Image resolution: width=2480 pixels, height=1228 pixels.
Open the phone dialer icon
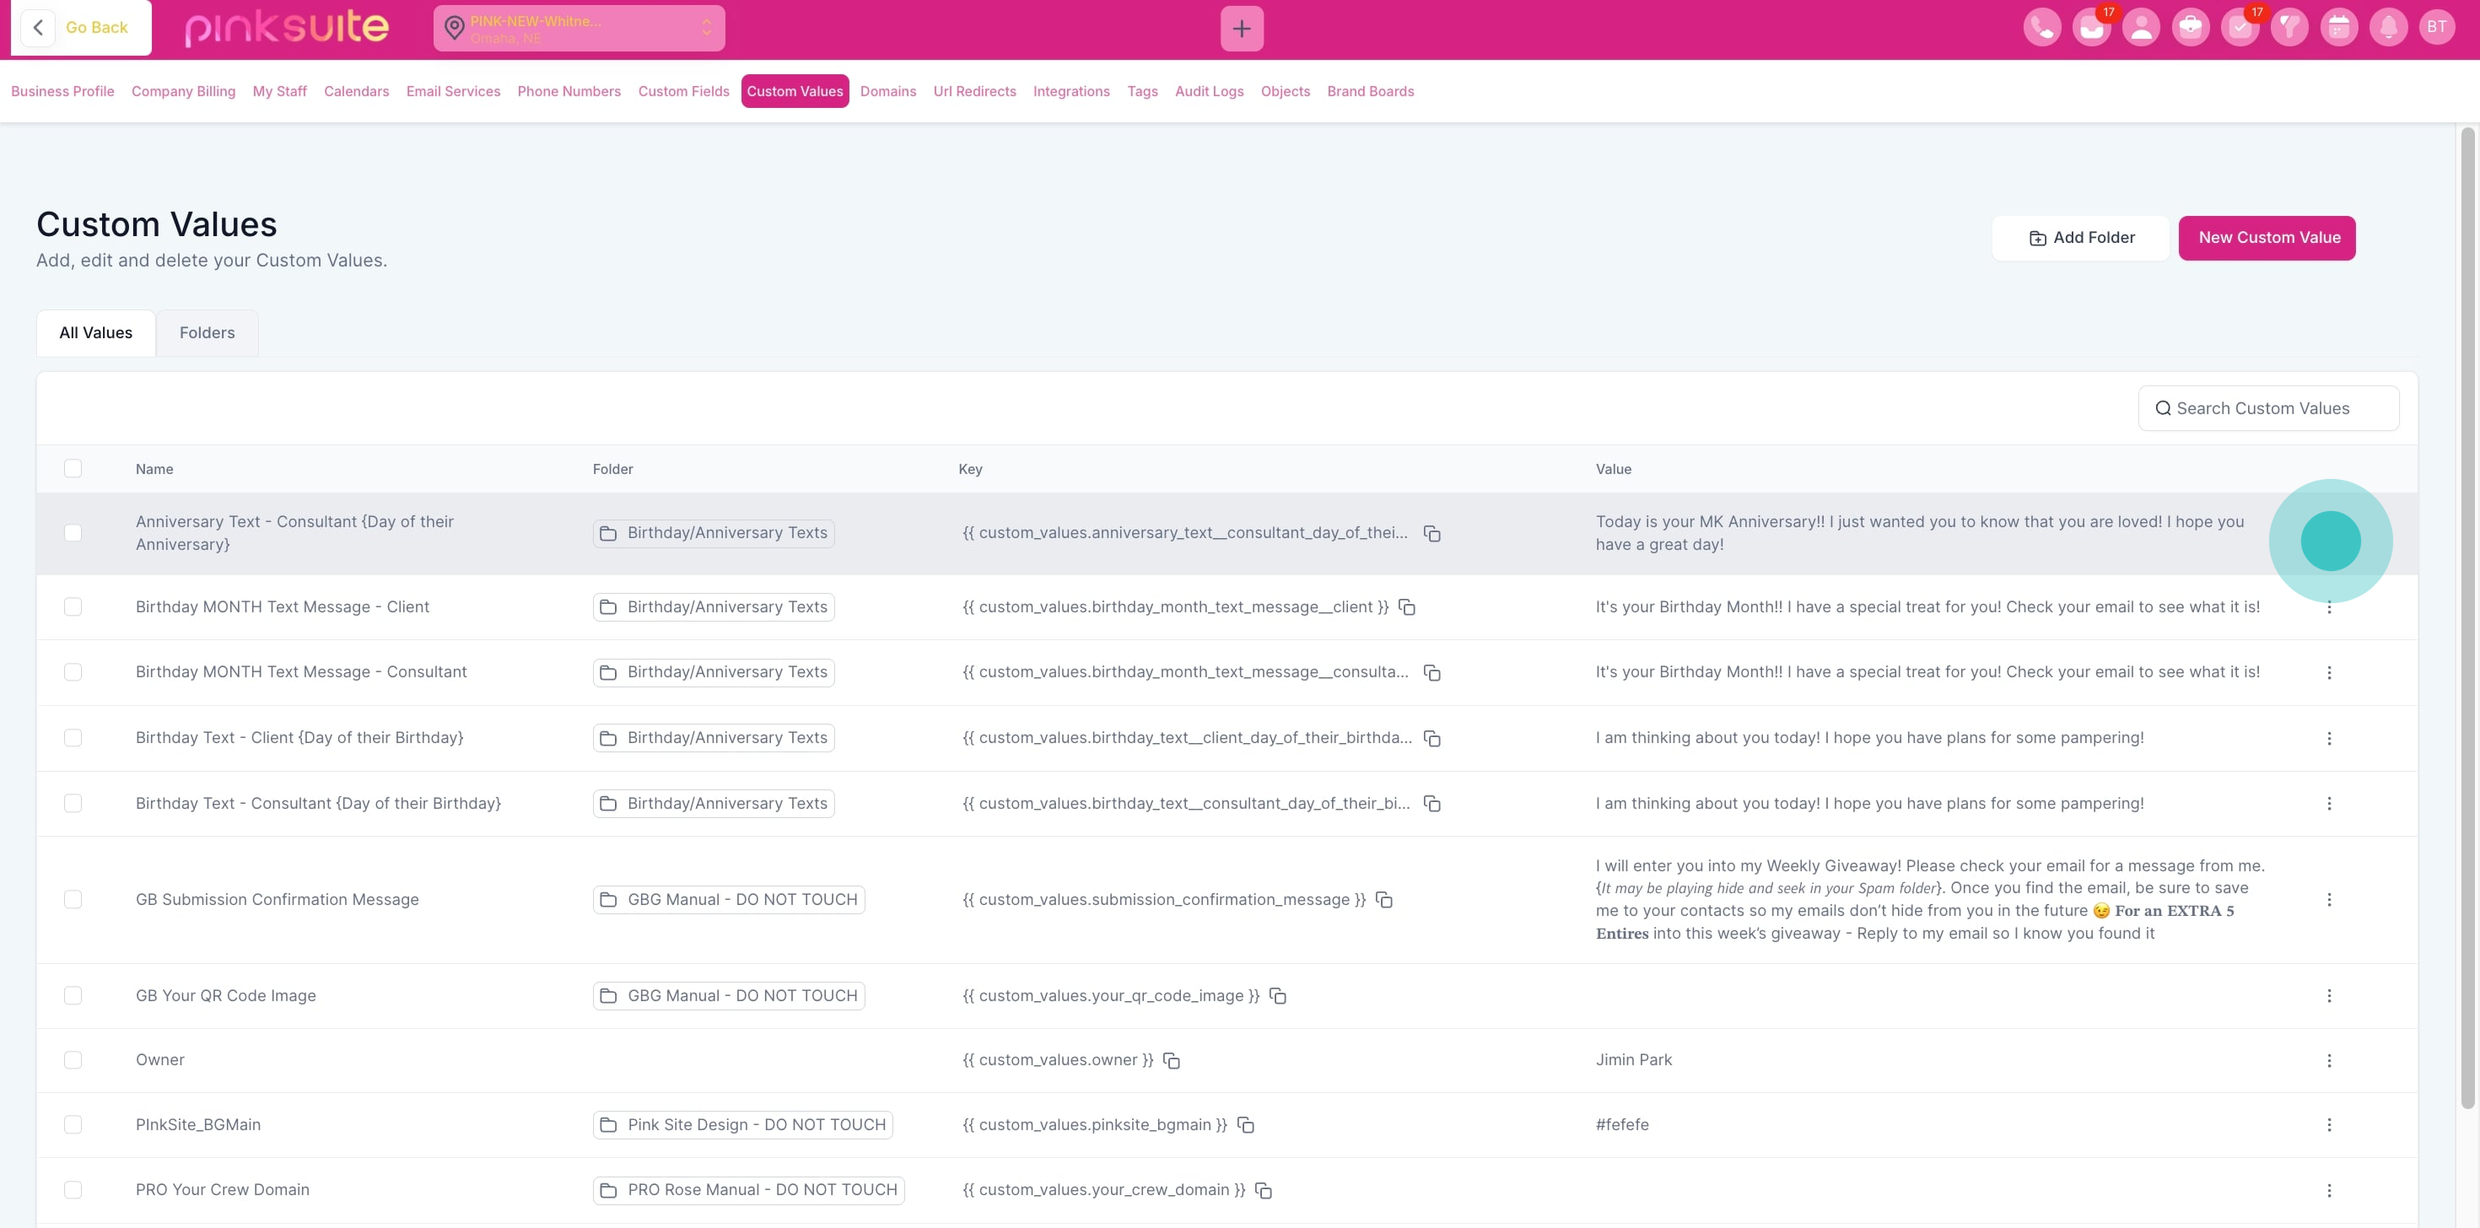pyautogui.click(x=2042, y=28)
